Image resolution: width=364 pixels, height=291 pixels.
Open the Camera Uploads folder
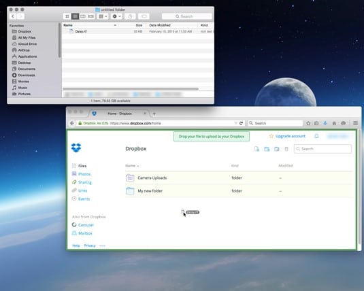click(152, 177)
